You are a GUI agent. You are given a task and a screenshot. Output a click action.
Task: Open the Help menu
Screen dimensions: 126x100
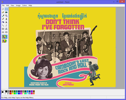click(30, 6)
